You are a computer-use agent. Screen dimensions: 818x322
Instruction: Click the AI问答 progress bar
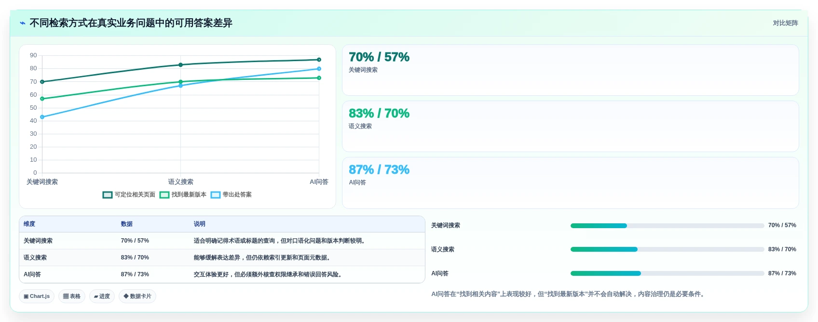668,274
